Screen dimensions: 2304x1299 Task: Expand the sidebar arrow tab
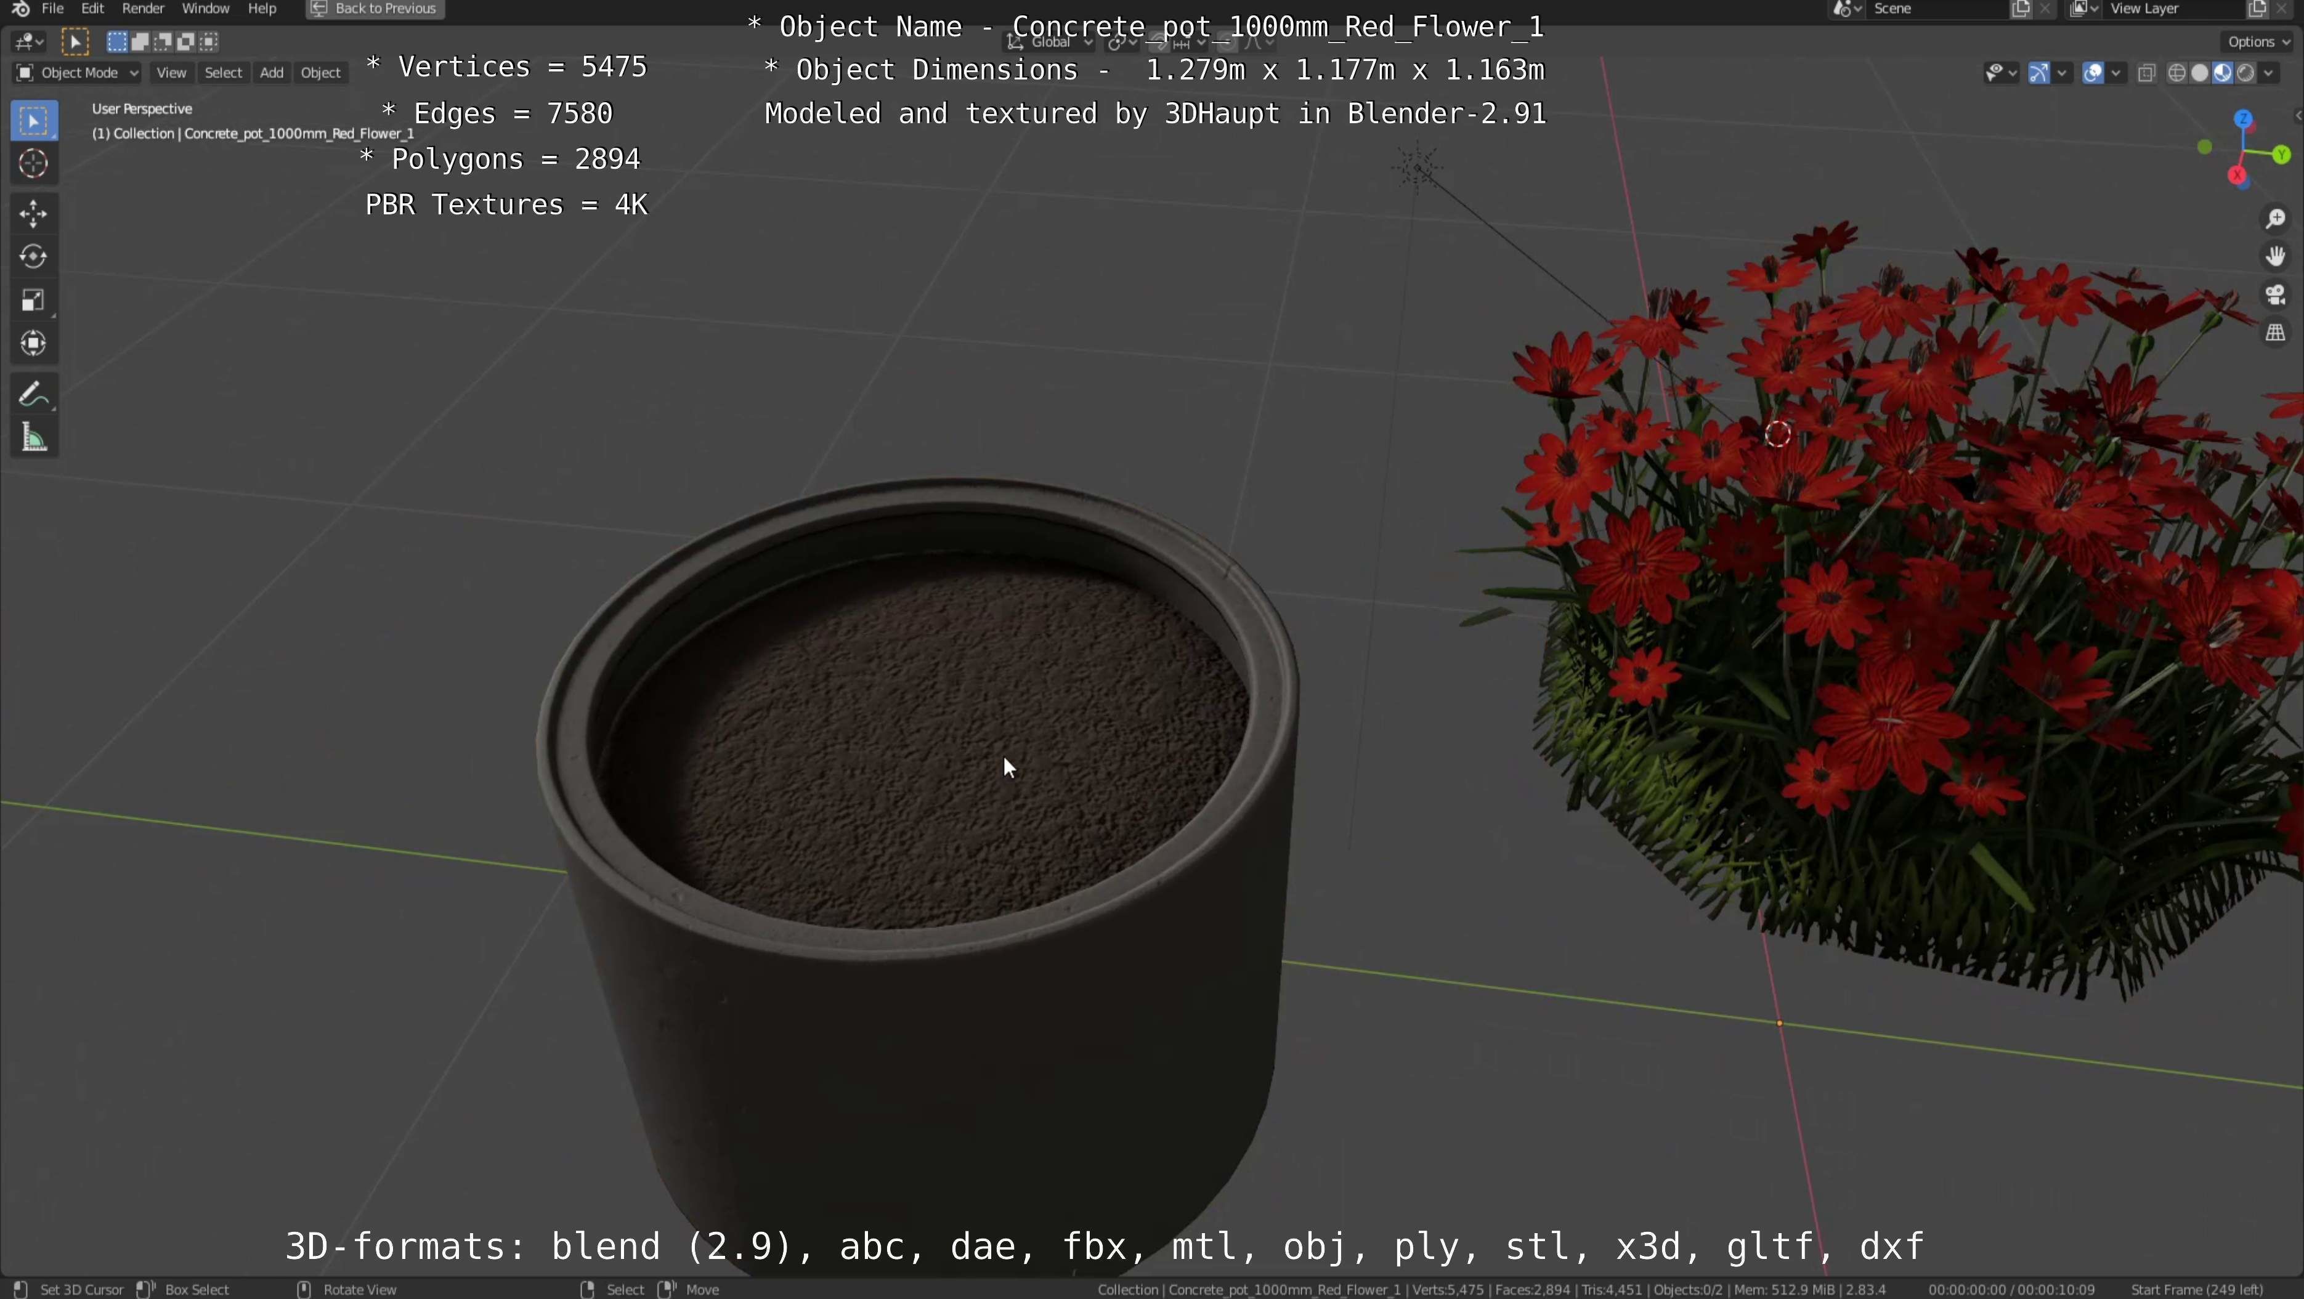tap(2298, 115)
